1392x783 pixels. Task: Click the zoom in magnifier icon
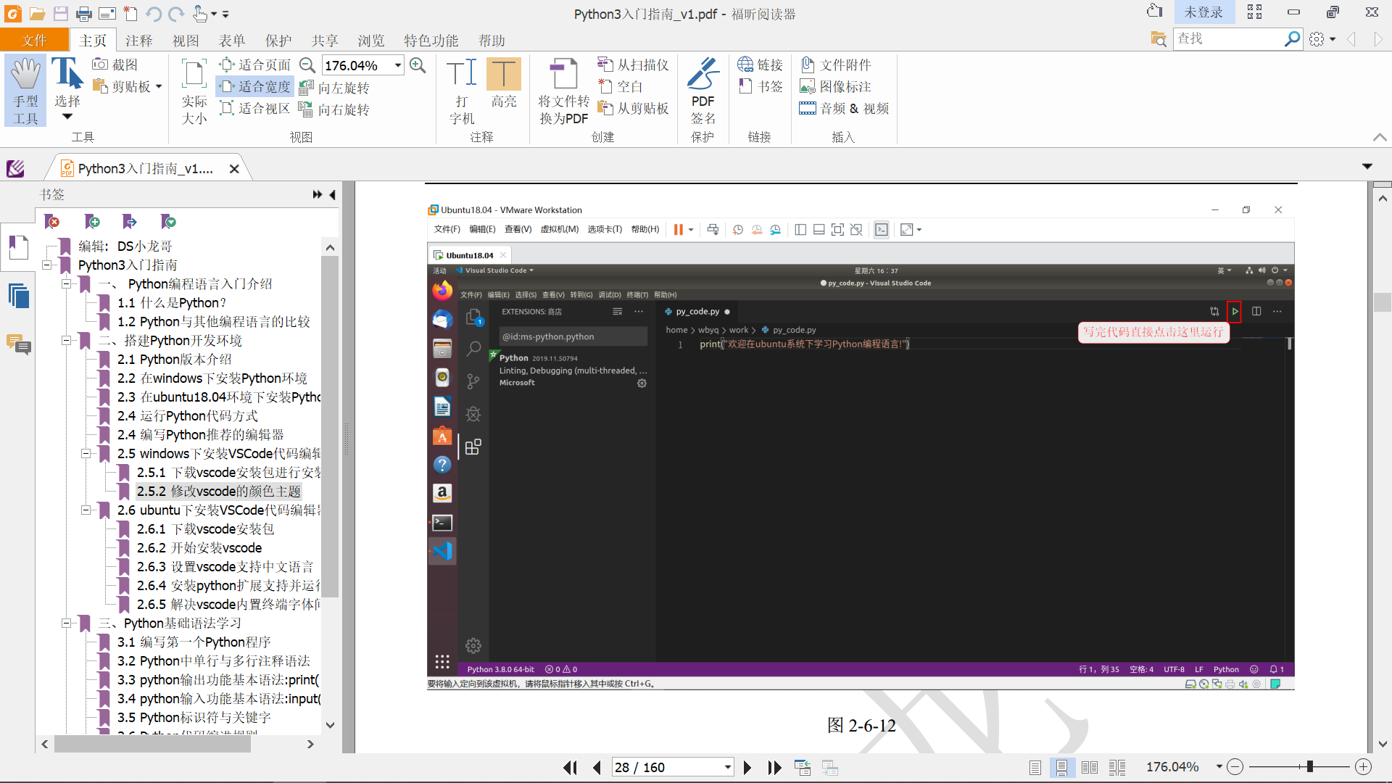click(x=418, y=65)
